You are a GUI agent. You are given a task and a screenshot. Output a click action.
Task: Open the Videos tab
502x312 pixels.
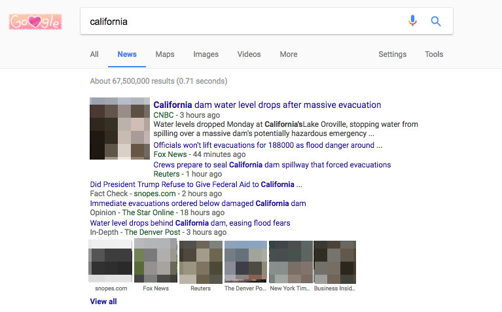tap(249, 54)
